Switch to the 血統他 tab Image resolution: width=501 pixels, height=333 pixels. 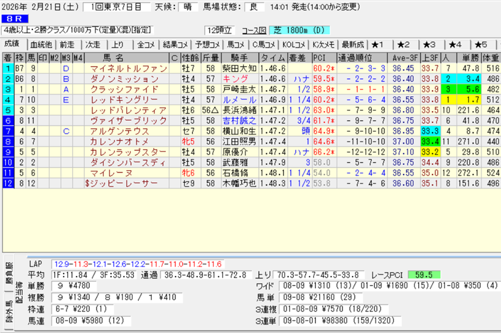point(41,44)
